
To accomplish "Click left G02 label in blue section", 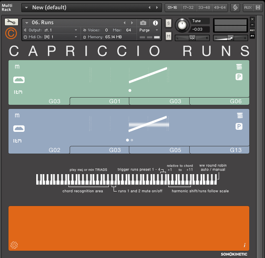I will pyautogui.click(x=54, y=150).
